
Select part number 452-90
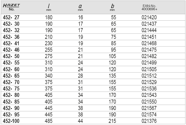(11, 108)
